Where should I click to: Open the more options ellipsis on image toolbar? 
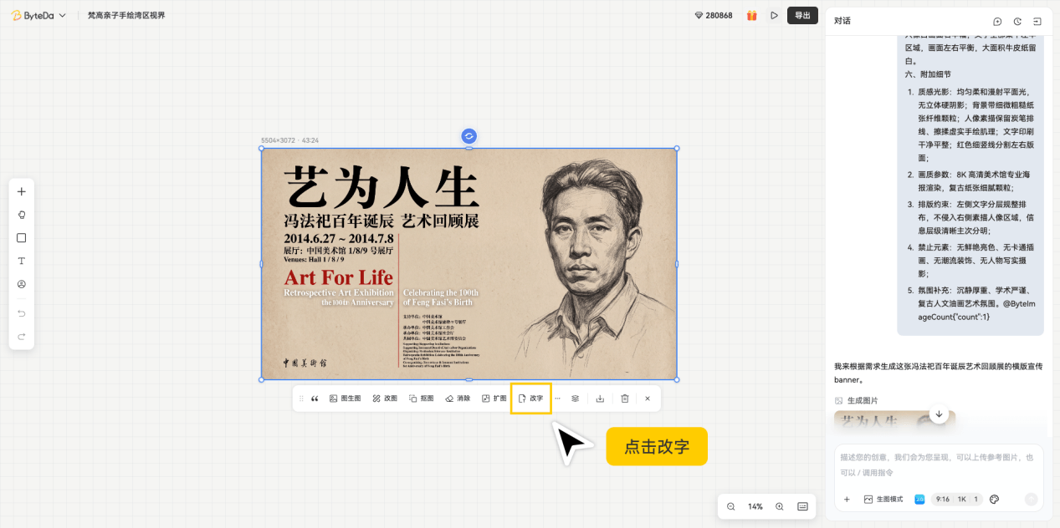[x=557, y=399]
